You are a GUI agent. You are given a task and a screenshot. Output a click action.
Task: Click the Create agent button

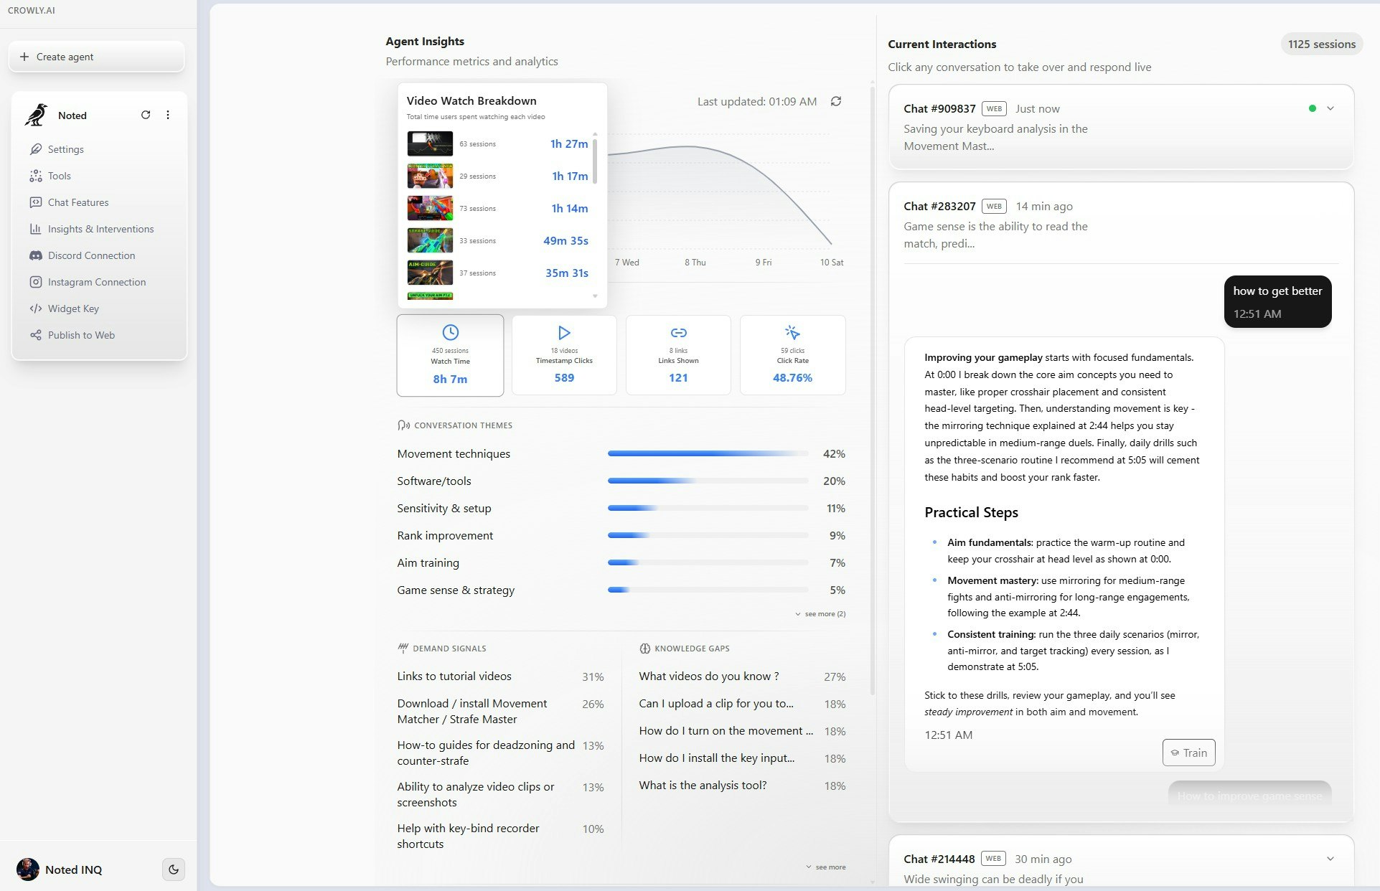(96, 57)
